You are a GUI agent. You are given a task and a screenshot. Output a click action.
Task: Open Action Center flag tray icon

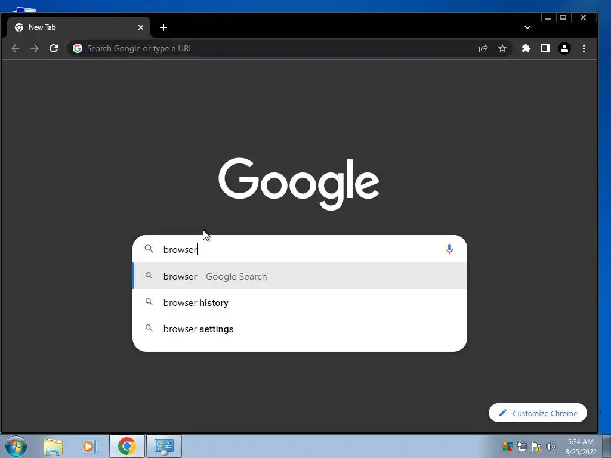tap(536, 447)
